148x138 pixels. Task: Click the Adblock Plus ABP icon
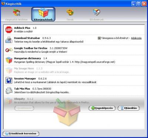(x=9, y=30)
